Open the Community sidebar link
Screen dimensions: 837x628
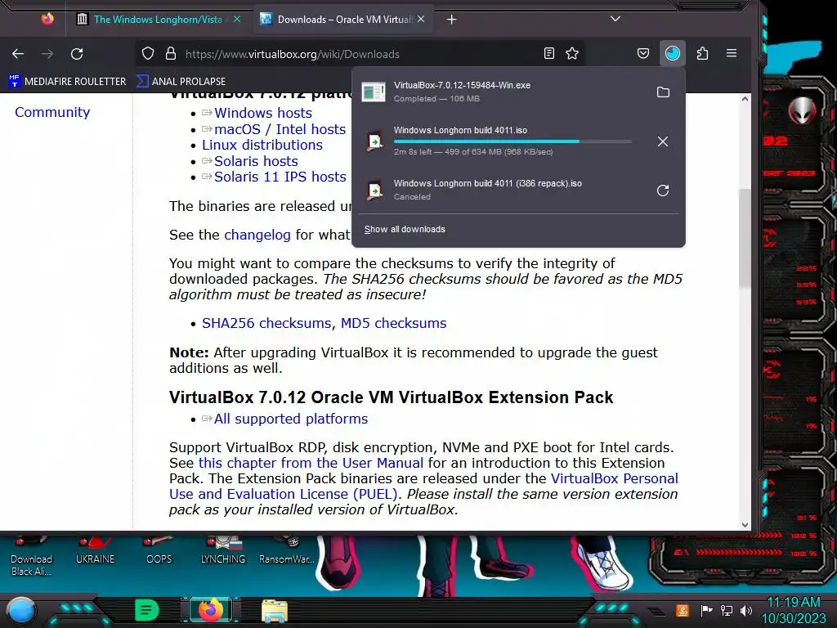coord(52,112)
